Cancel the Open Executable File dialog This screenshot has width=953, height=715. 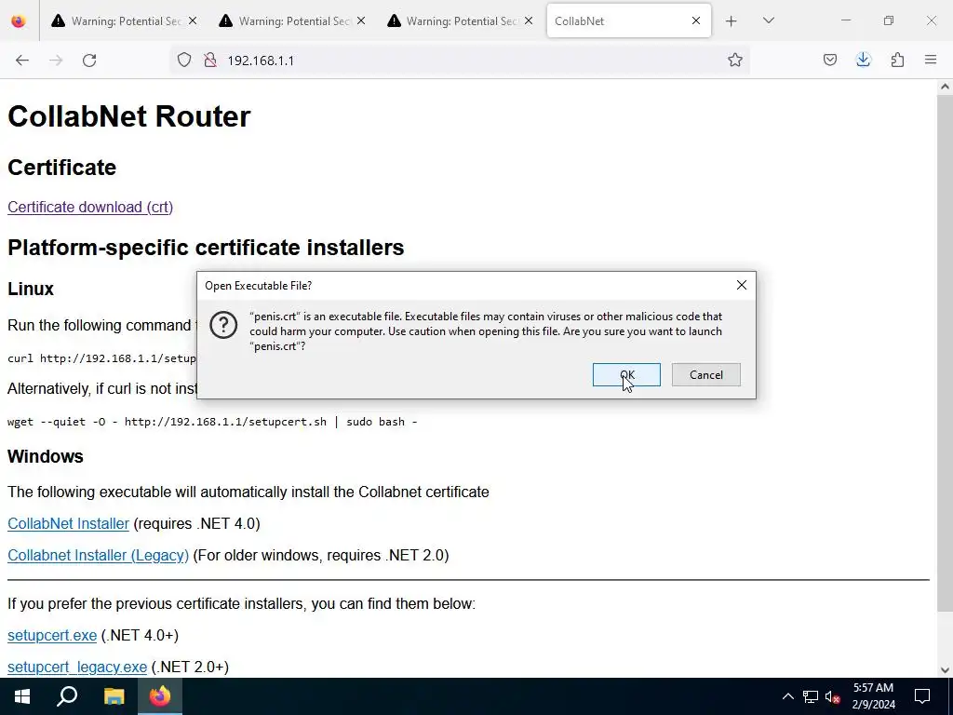pyautogui.click(x=706, y=374)
